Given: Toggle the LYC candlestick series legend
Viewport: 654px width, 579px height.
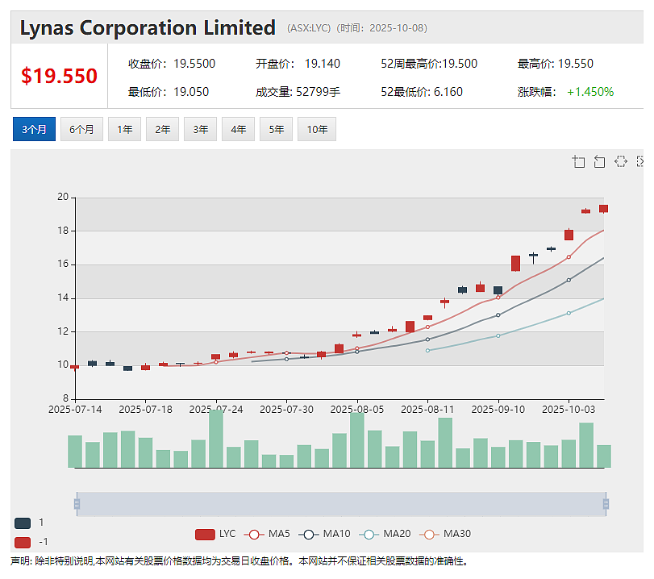Looking at the screenshot, I should pos(215,534).
